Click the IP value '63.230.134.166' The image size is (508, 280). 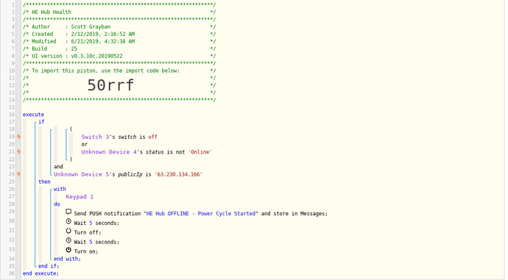(178, 174)
